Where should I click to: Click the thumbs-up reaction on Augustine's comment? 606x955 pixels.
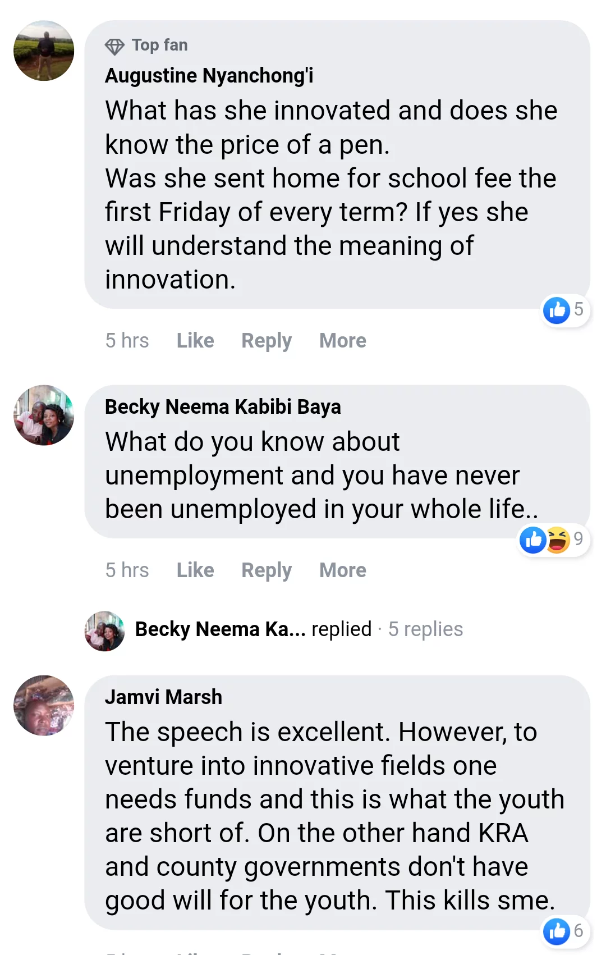click(557, 310)
